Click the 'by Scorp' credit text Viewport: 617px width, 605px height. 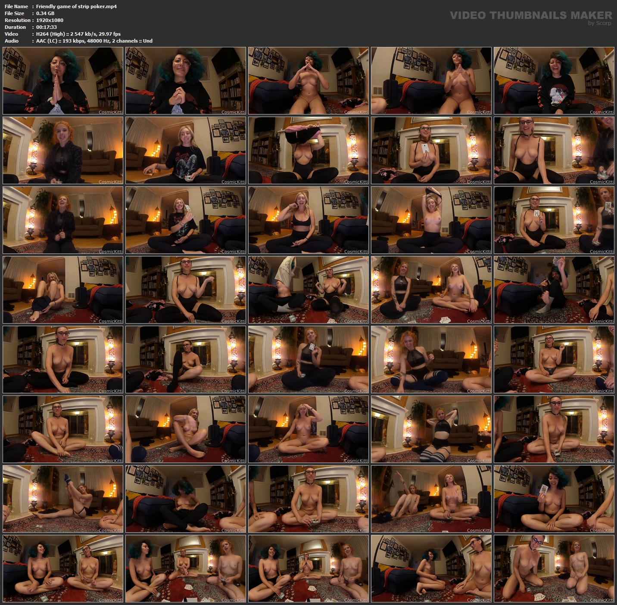pyautogui.click(x=599, y=23)
